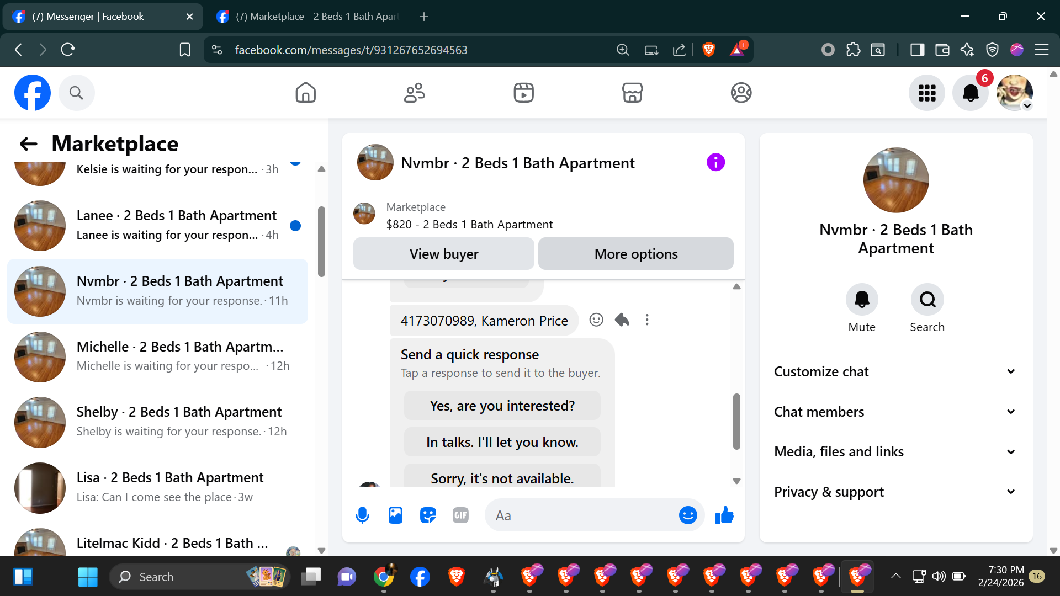Expand the Chat members section
The width and height of the screenshot is (1060, 596).
(x=895, y=412)
